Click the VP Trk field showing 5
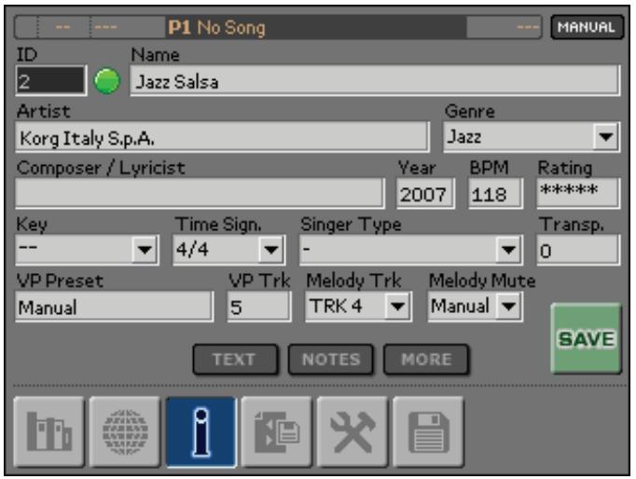This screenshot has height=479, width=636. 259,307
